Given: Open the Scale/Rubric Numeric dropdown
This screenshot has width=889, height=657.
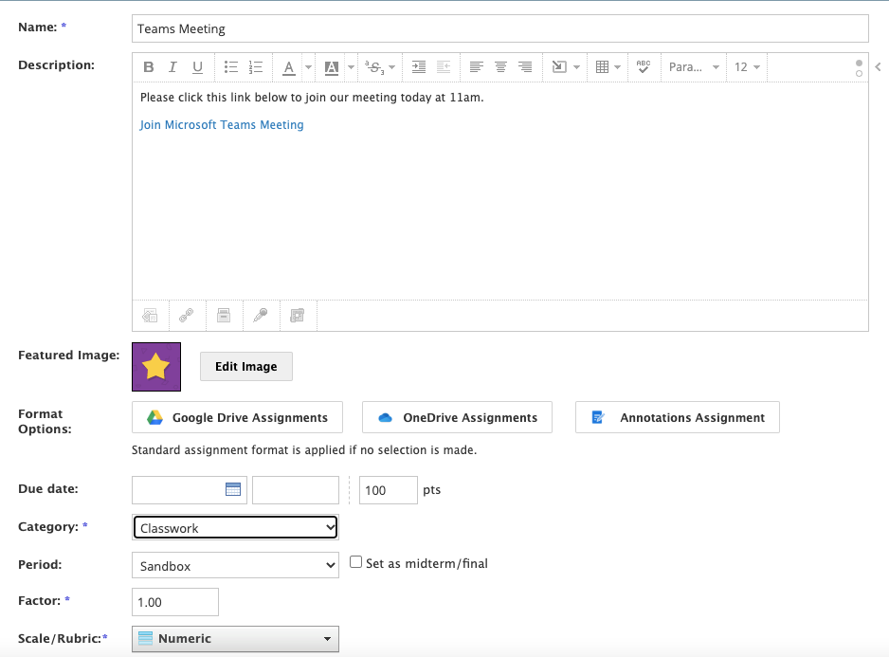Looking at the screenshot, I should coord(235,639).
